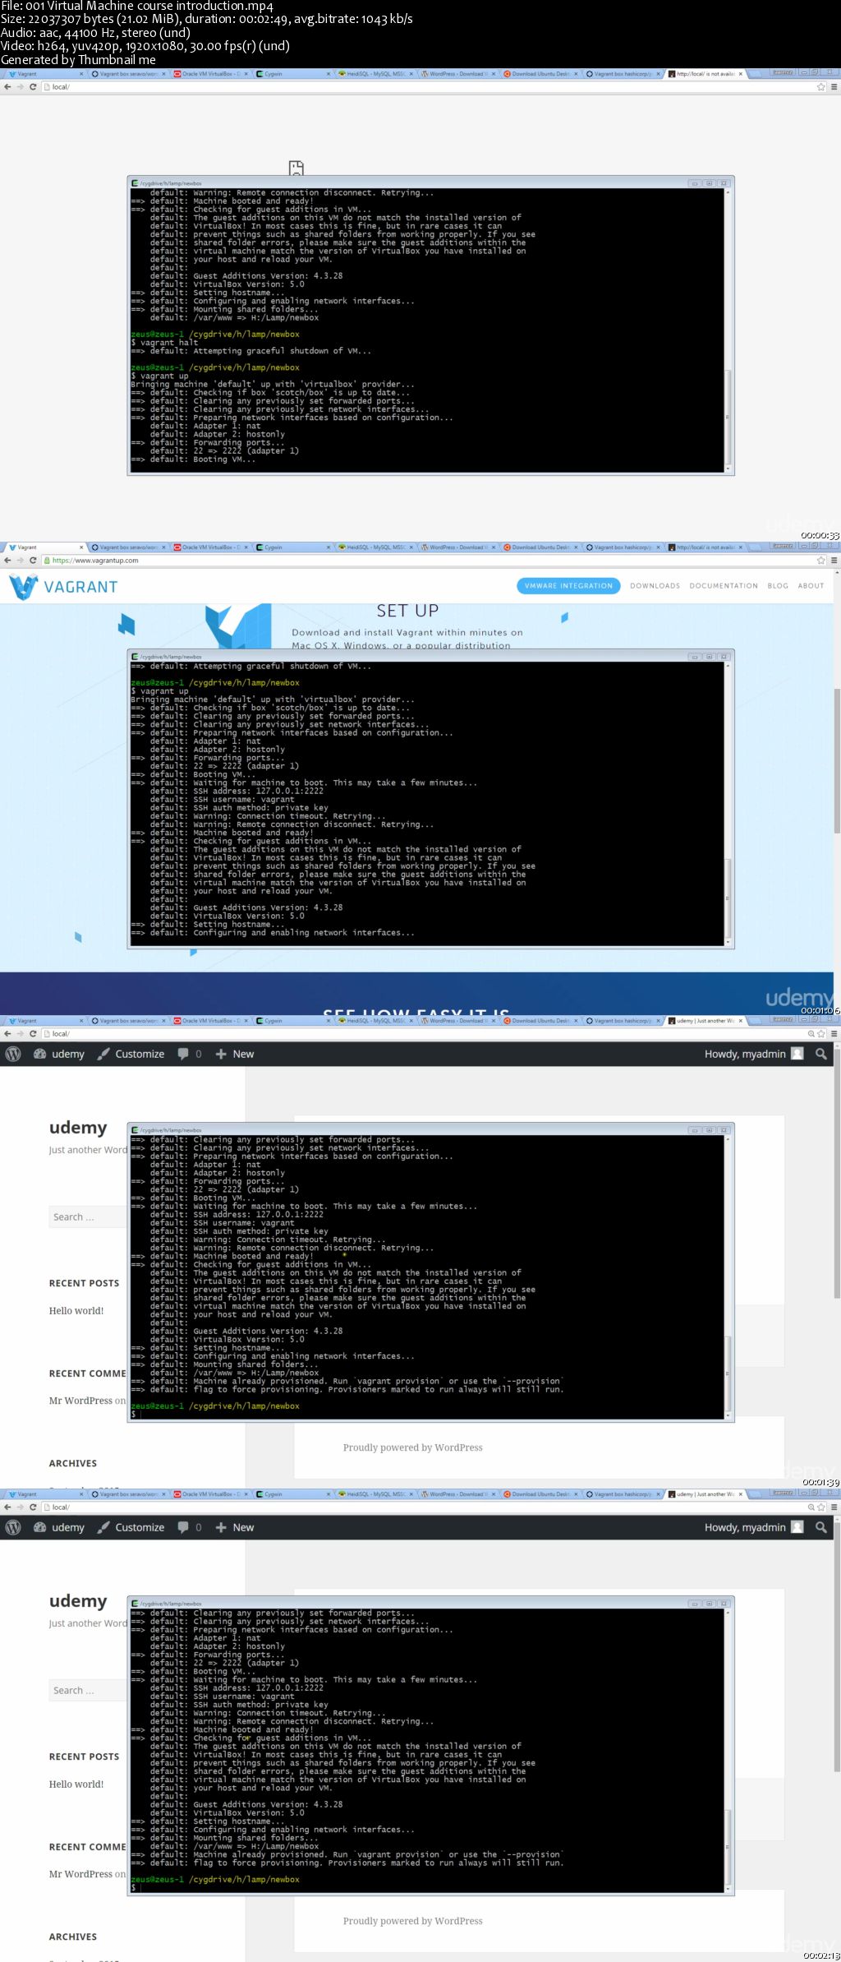Click the back arrow in the 00:00:33 frame
This screenshot has width=841, height=1962.
7,87
